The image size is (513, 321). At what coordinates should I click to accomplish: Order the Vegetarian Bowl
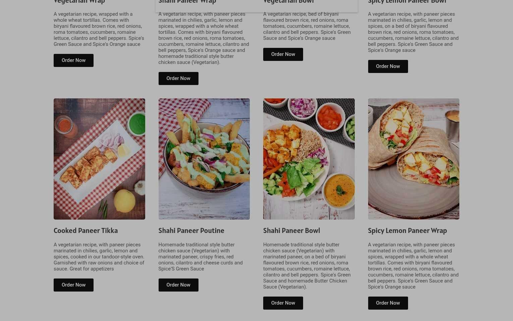point(283,54)
